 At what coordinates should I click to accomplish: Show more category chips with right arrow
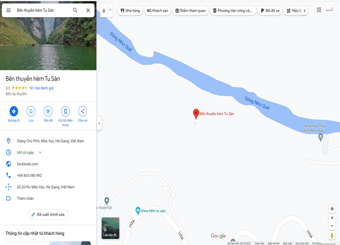tap(304, 11)
